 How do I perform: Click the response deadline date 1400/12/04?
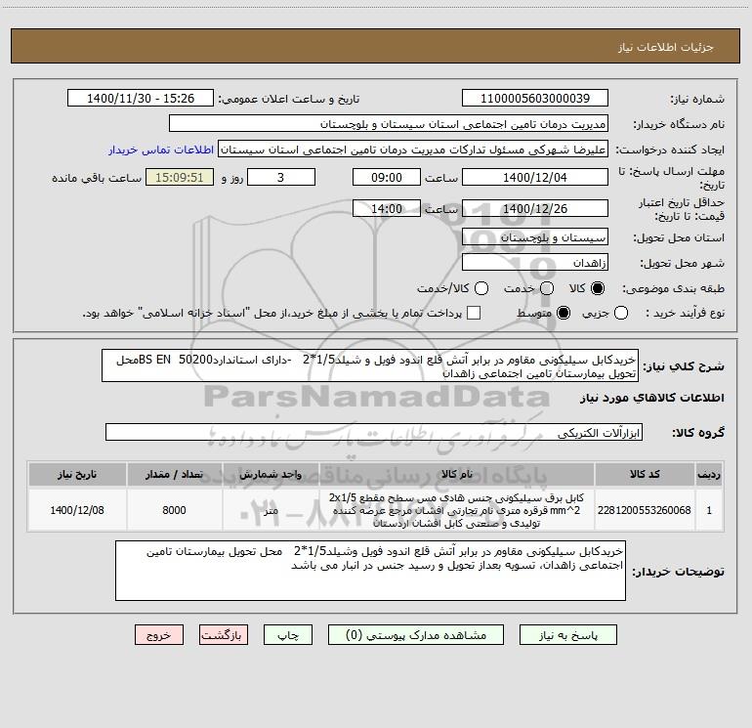535,177
